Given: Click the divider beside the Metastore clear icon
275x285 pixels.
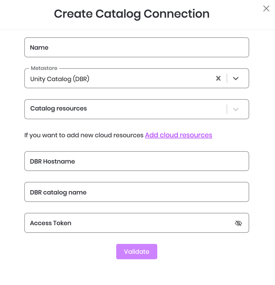Looking at the screenshot, I should (x=227, y=78).
